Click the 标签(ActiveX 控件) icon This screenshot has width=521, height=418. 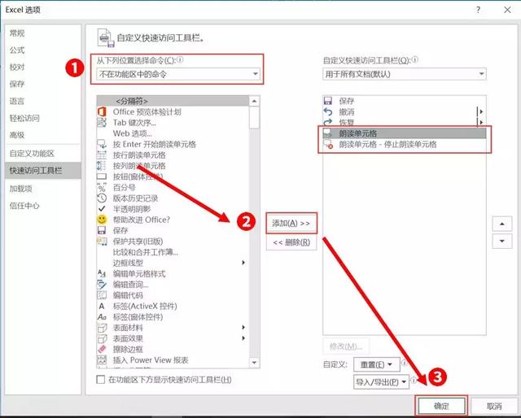click(x=102, y=306)
